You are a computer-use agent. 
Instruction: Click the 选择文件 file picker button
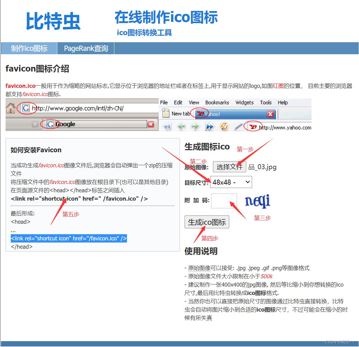coord(230,167)
